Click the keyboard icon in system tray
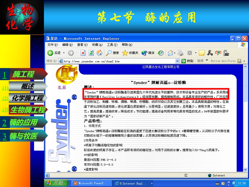 pyautogui.click(x=217, y=184)
